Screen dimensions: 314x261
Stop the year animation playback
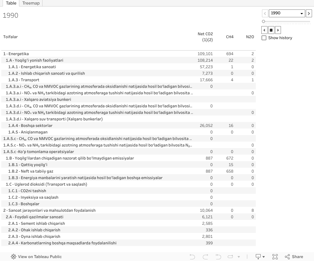click(x=271, y=30)
